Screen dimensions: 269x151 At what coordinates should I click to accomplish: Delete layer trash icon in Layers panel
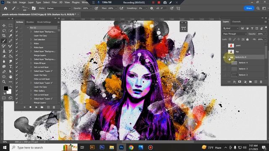pos(261,82)
